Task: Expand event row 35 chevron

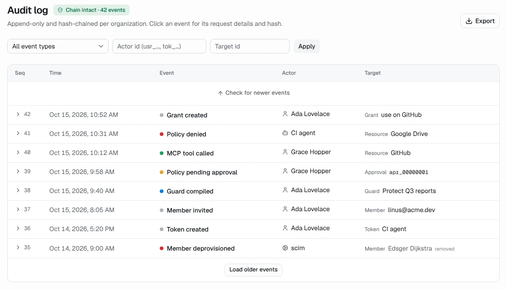Action: [18, 247]
